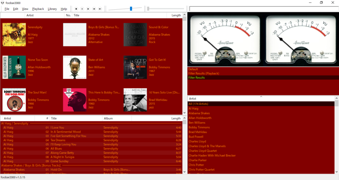Viewport: 339px width, 180px height.
Task: Select the track All Blues
Action: (91, 149)
